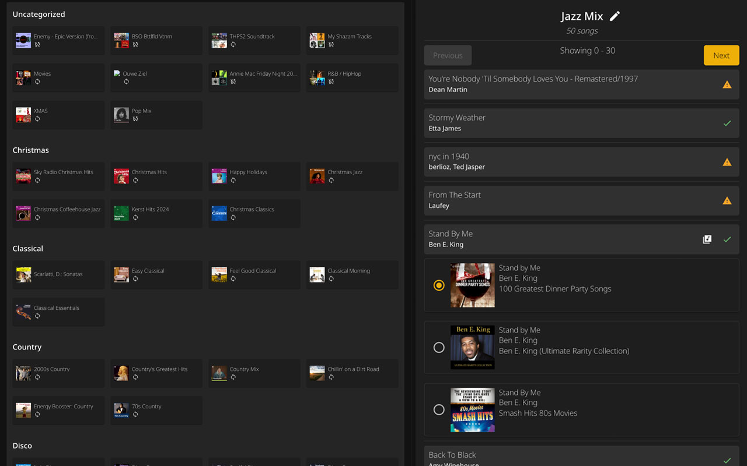The height and width of the screenshot is (466, 747).
Task: Click the Previous pagination button
Action: [448, 55]
